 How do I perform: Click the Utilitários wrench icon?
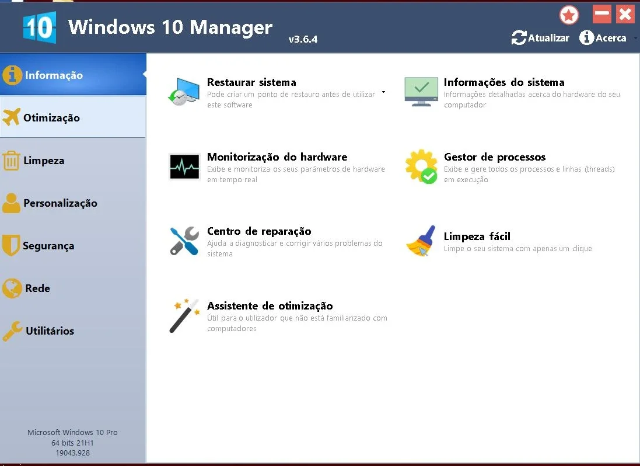pyautogui.click(x=12, y=331)
